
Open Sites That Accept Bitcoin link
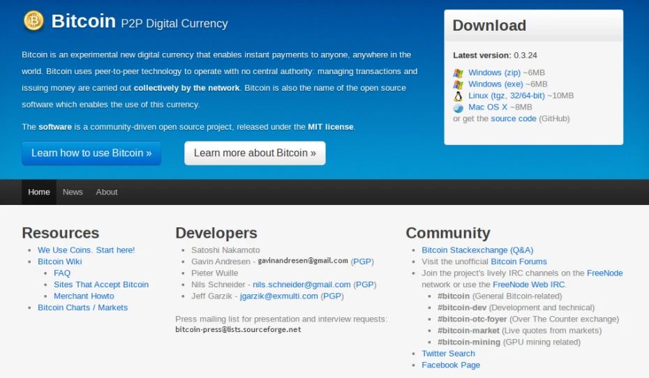[101, 285]
